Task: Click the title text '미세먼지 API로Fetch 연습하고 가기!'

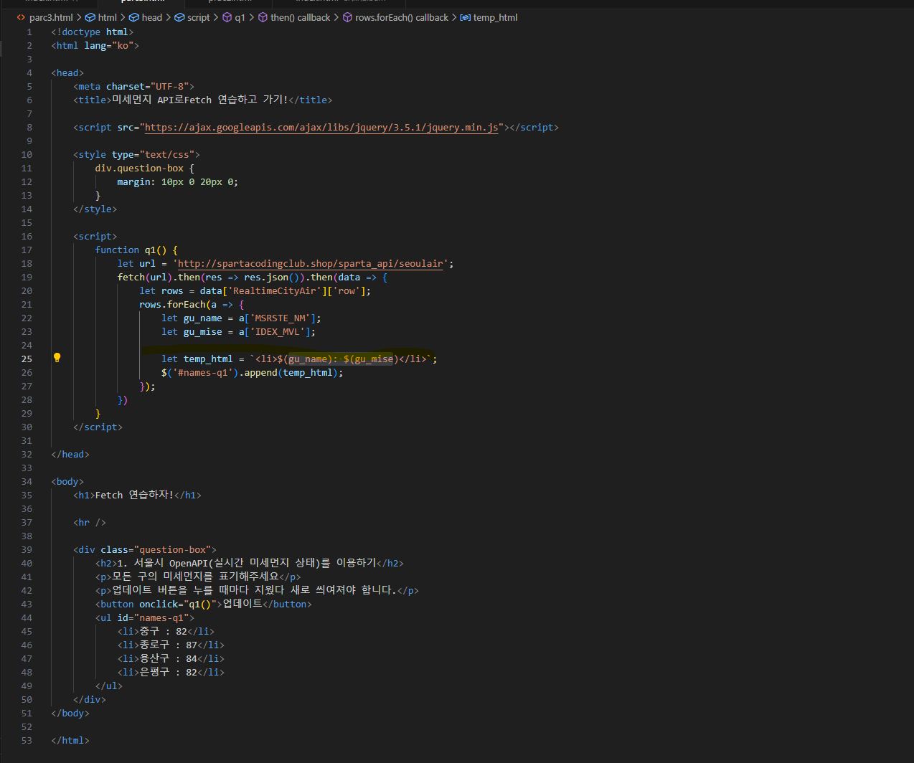Action: coord(200,100)
